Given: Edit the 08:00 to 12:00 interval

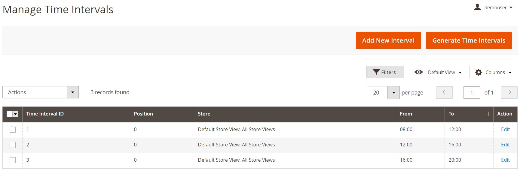Looking at the screenshot, I should coord(505,129).
